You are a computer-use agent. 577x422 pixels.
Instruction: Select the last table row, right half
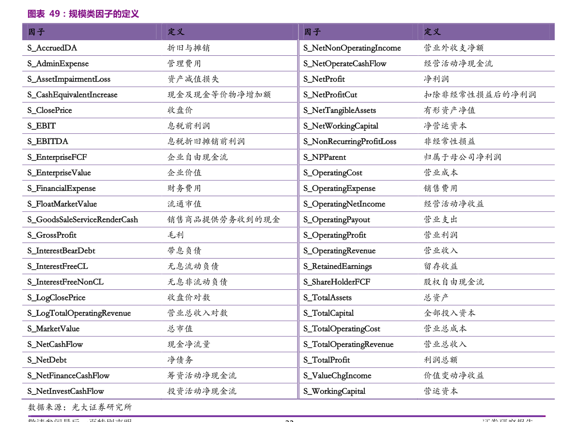pos(427,391)
